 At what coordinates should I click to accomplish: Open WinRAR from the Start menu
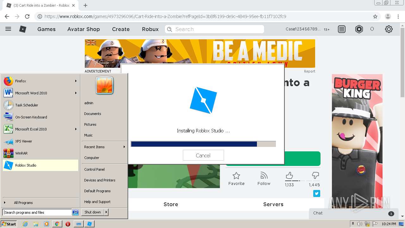[40, 153]
